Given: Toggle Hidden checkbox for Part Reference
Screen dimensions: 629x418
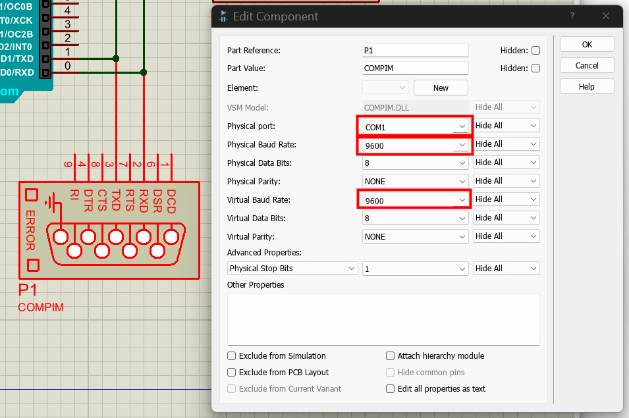Looking at the screenshot, I should 535,51.
